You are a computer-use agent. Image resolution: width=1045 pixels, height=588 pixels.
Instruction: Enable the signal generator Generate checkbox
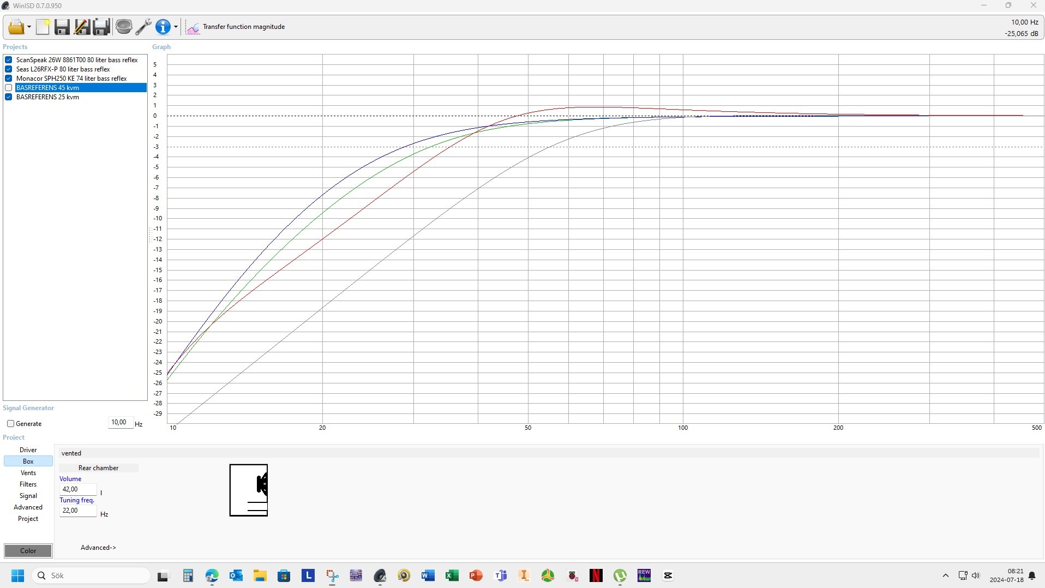10,424
